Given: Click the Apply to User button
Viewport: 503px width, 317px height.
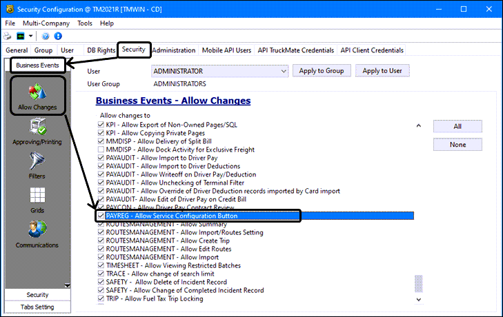Looking at the screenshot, I should point(382,71).
